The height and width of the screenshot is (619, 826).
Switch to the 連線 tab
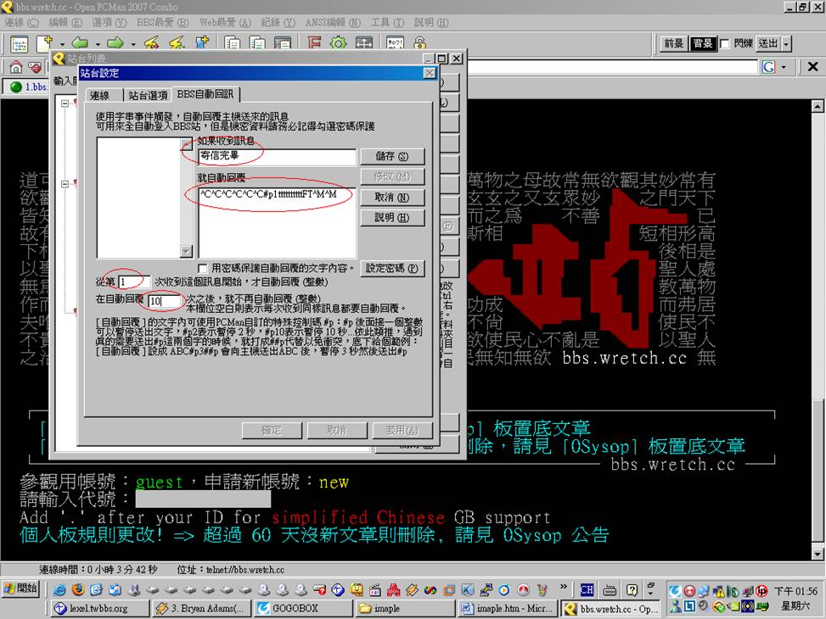[100, 95]
